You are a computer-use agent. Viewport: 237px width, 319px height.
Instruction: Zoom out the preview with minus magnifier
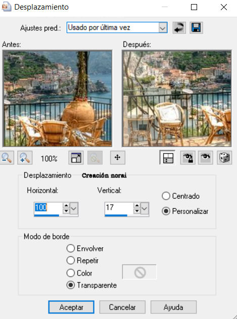tap(7, 158)
